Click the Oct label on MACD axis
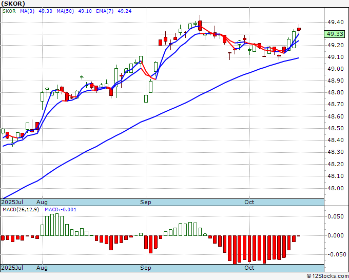Screen dimensions: 349x280 [249, 268]
